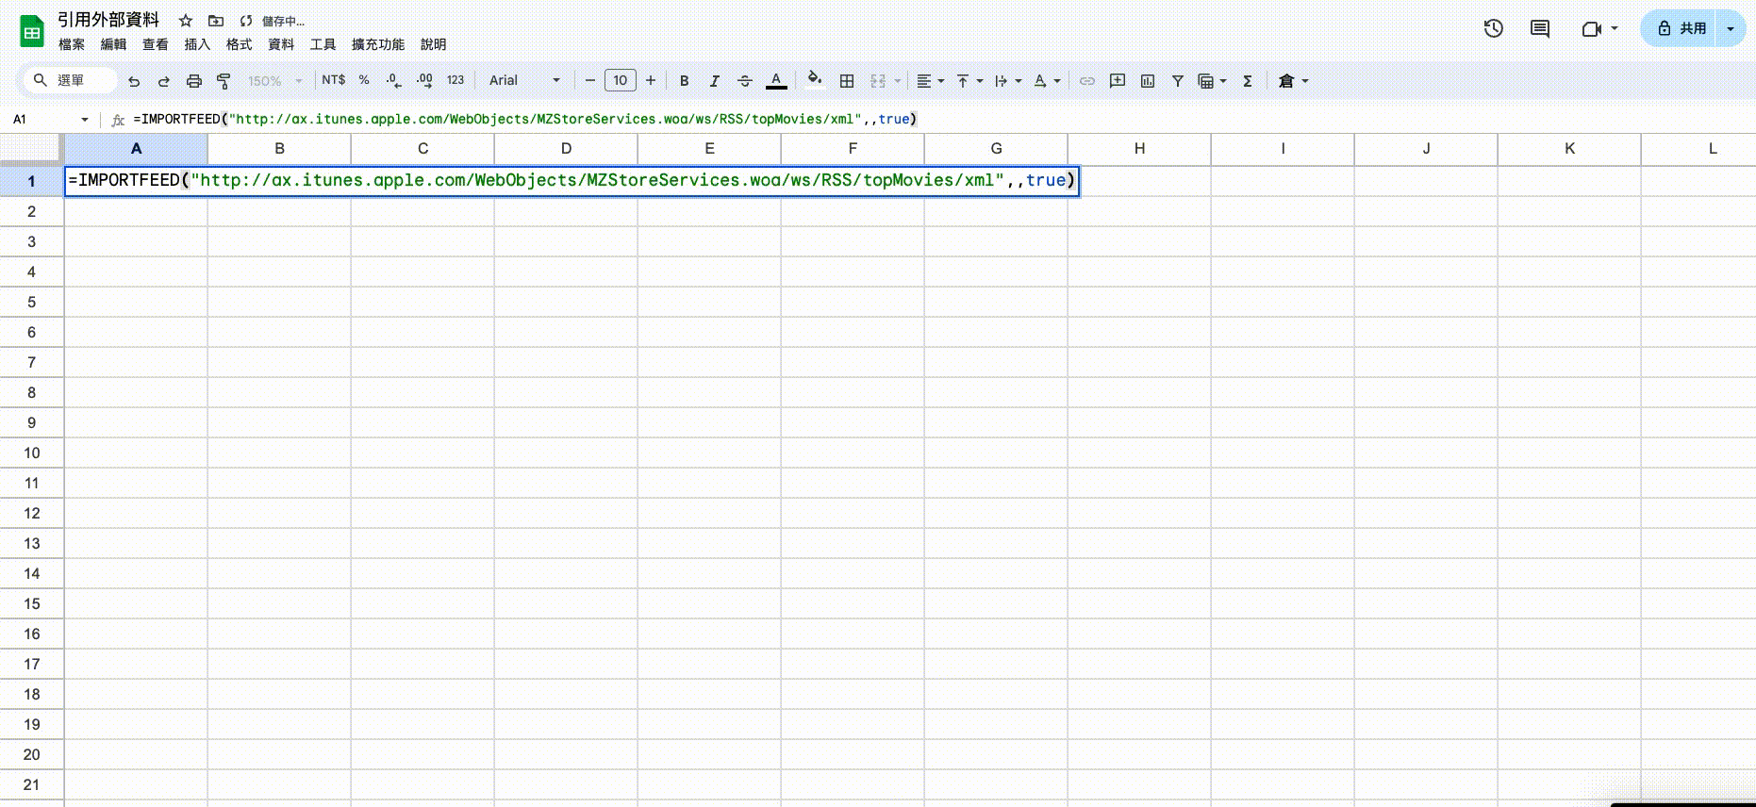Viewport: 1756px width, 807px height.
Task: Print the spreadsheet using the printer icon
Action: tap(194, 81)
